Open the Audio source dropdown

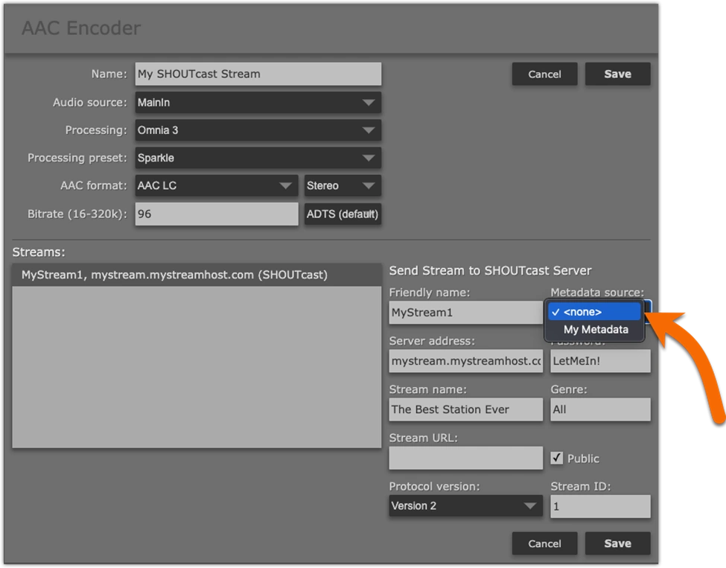pos(258,102)
